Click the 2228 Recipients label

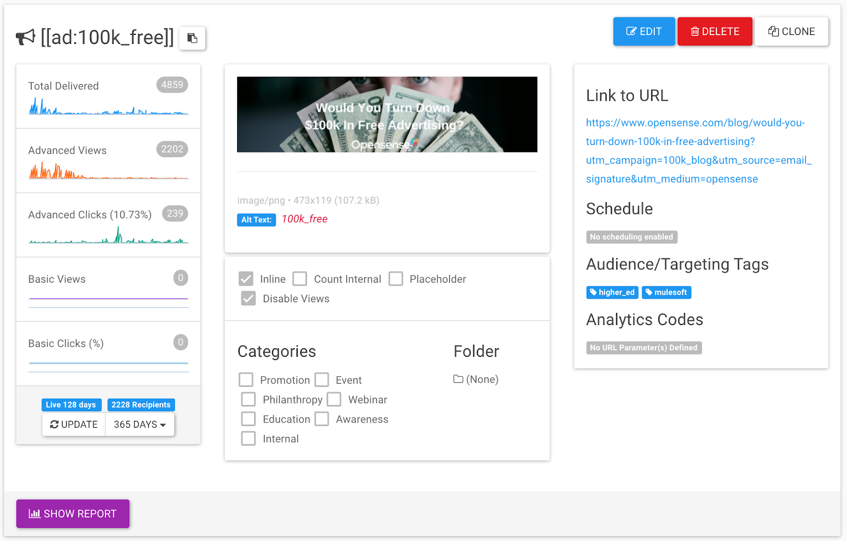[x=141, y=405]
